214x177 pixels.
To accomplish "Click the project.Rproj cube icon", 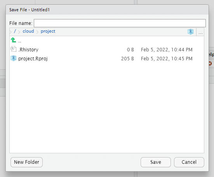I will (x=13, y=58).
